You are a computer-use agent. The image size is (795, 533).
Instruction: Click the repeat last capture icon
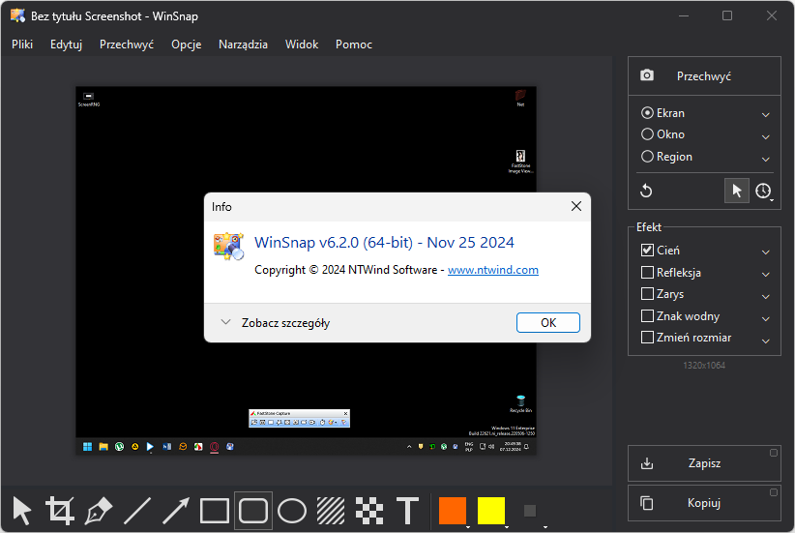646,191
